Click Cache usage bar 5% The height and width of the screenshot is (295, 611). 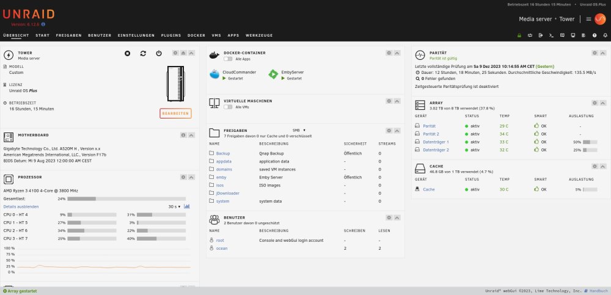tap(590, 190)
